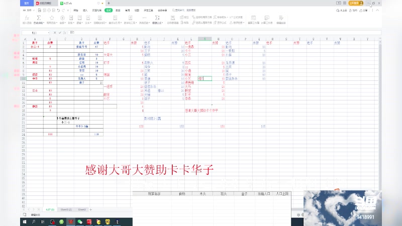Redo the last undone action
Viewport: 402px width, 226px height.
click(x=63, y=10)
